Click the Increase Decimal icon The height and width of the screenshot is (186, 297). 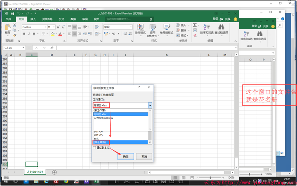pos(125,34)
